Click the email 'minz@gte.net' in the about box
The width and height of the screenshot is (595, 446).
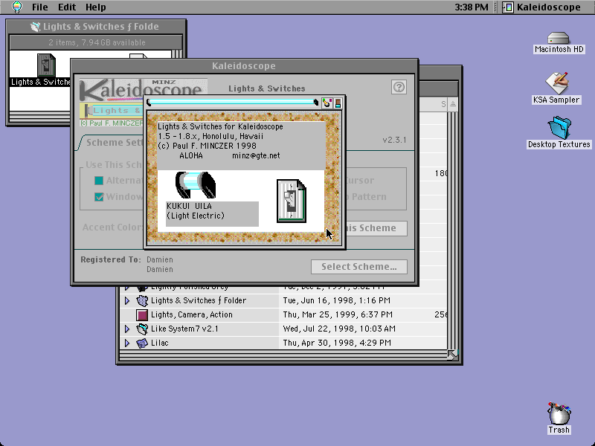point(256,156)
